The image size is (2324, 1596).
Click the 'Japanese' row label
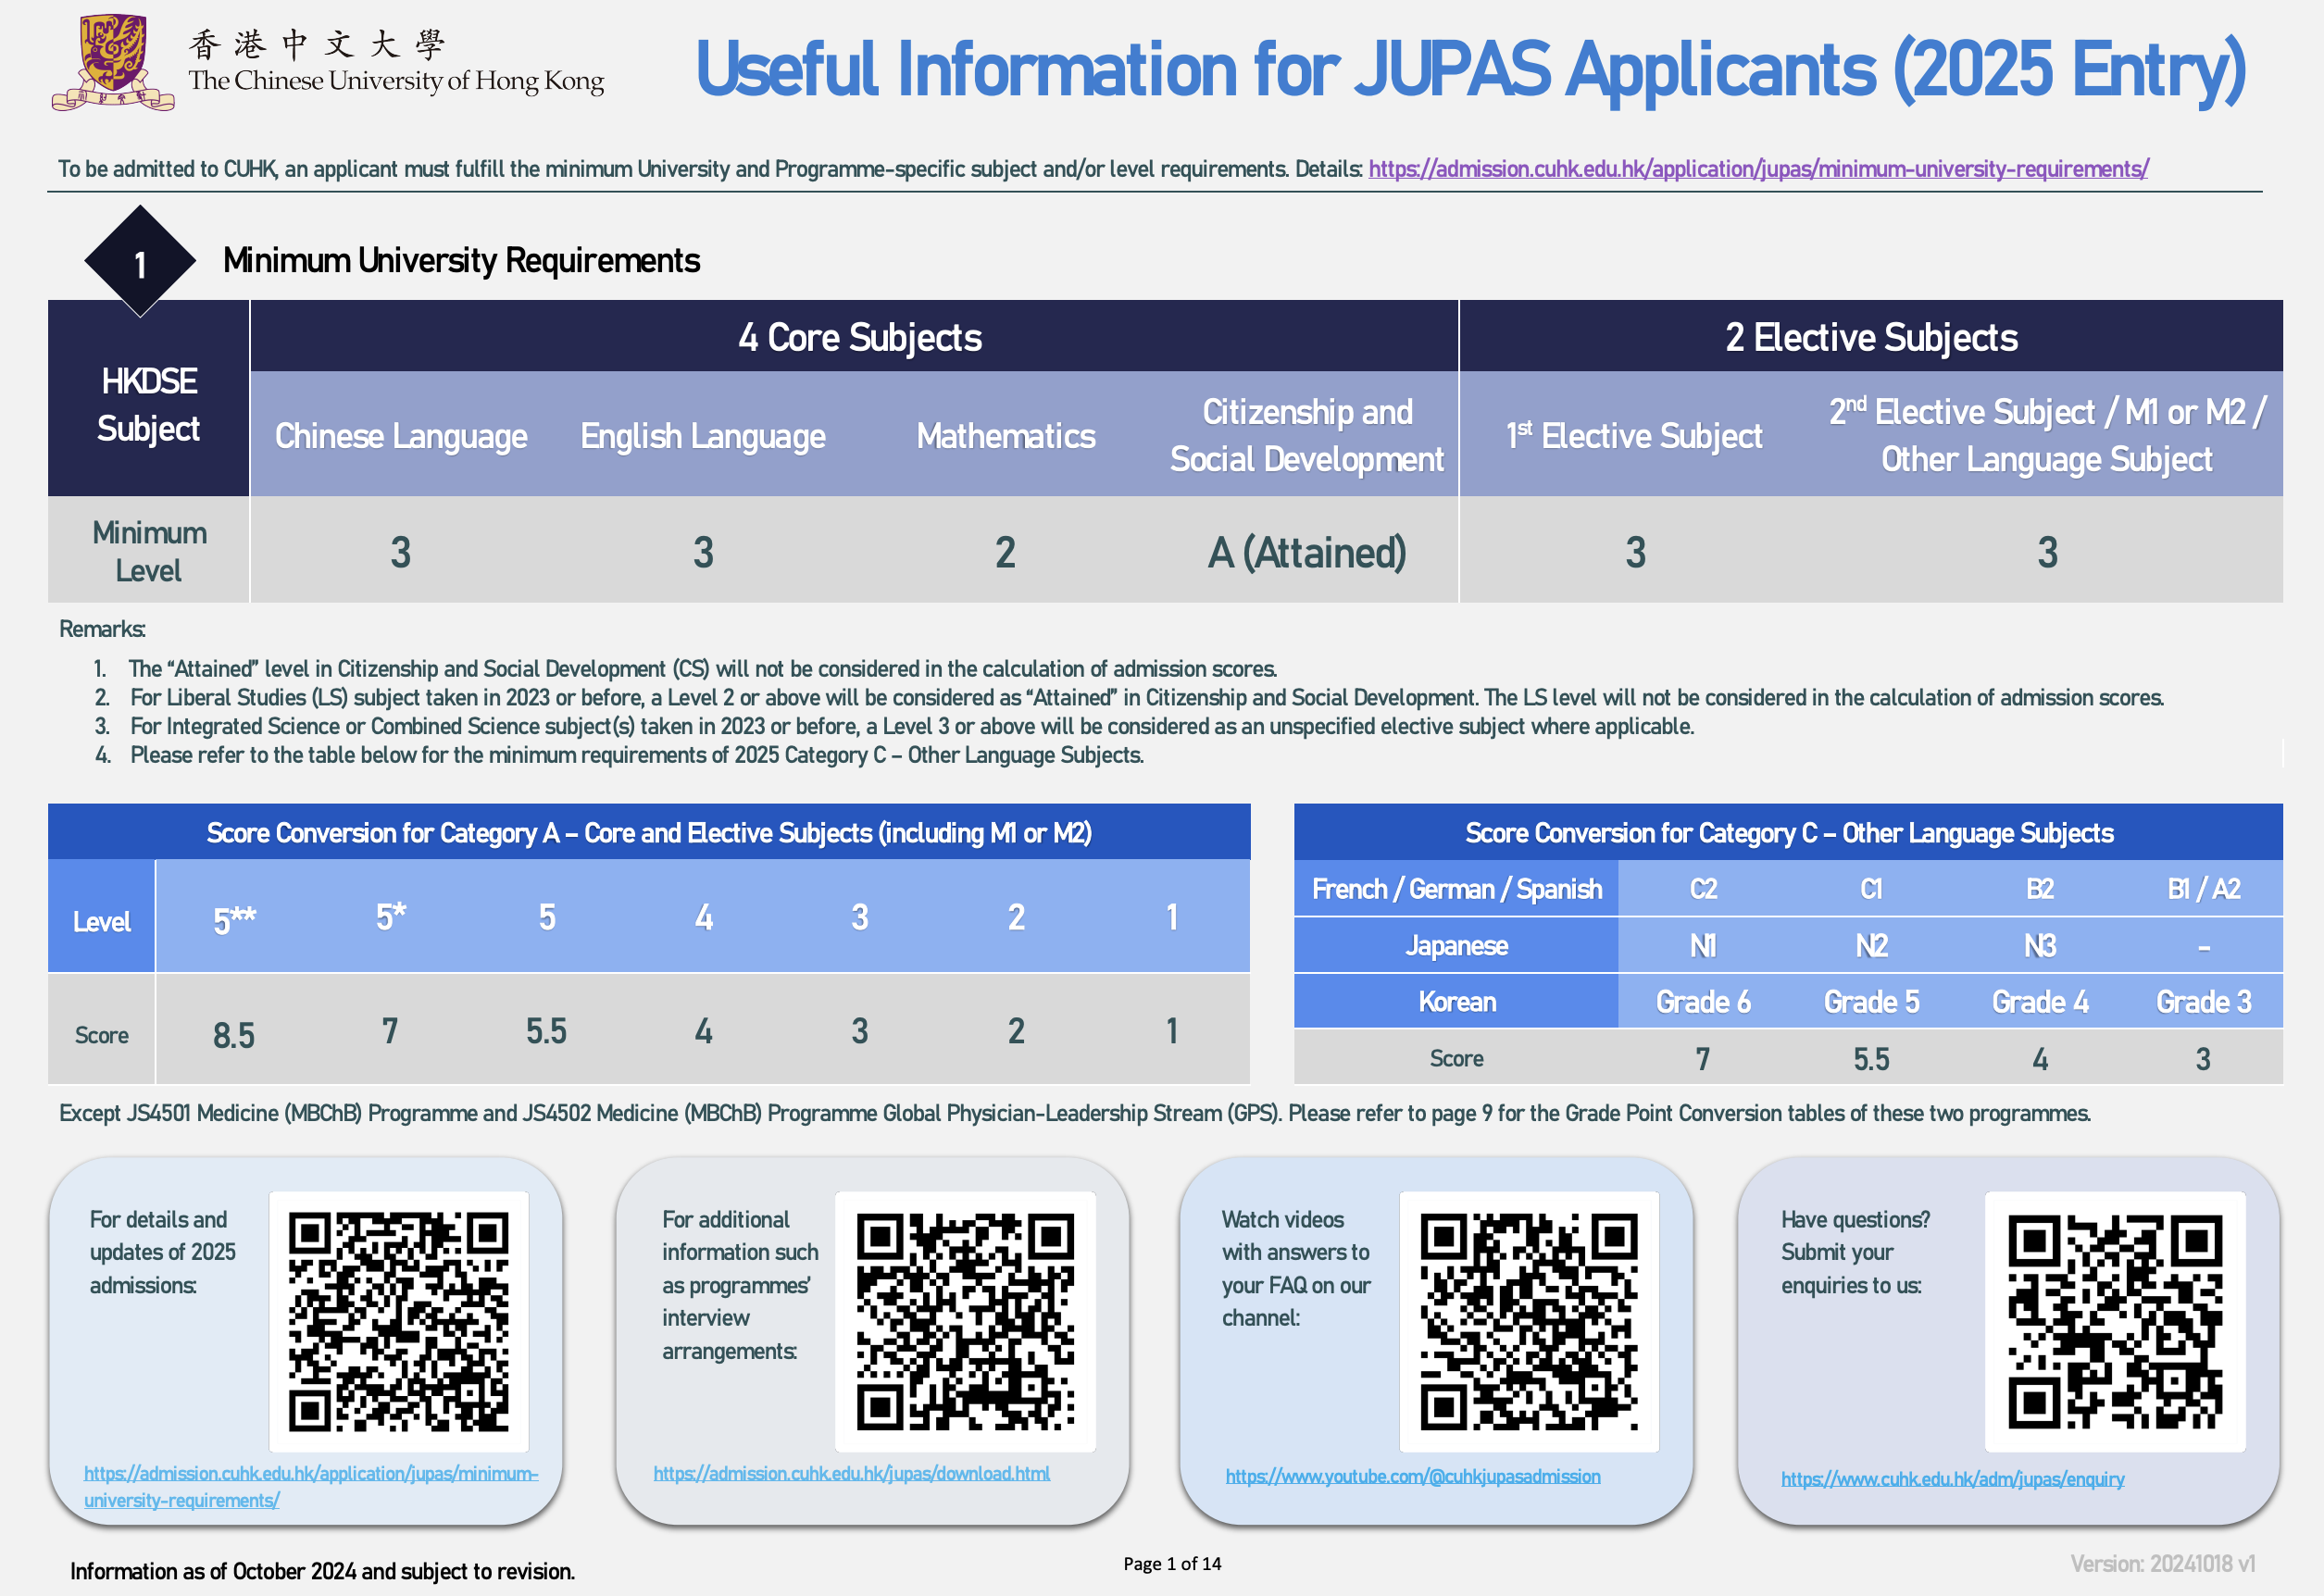click(x=1456, y=945)
